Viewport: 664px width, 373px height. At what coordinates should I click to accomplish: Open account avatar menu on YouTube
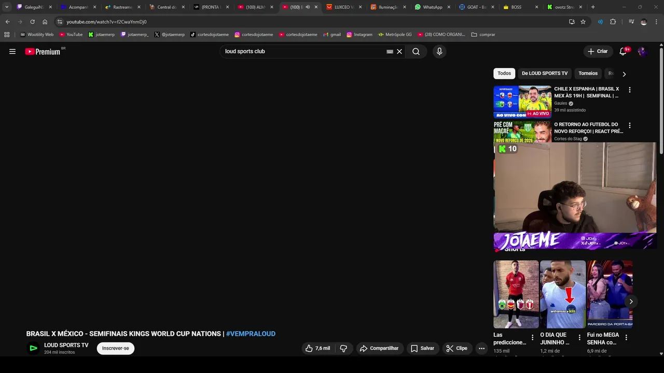(642, 51)
